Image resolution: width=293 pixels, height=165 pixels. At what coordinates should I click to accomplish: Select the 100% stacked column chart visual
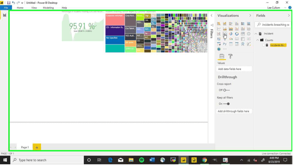point(249,24)
